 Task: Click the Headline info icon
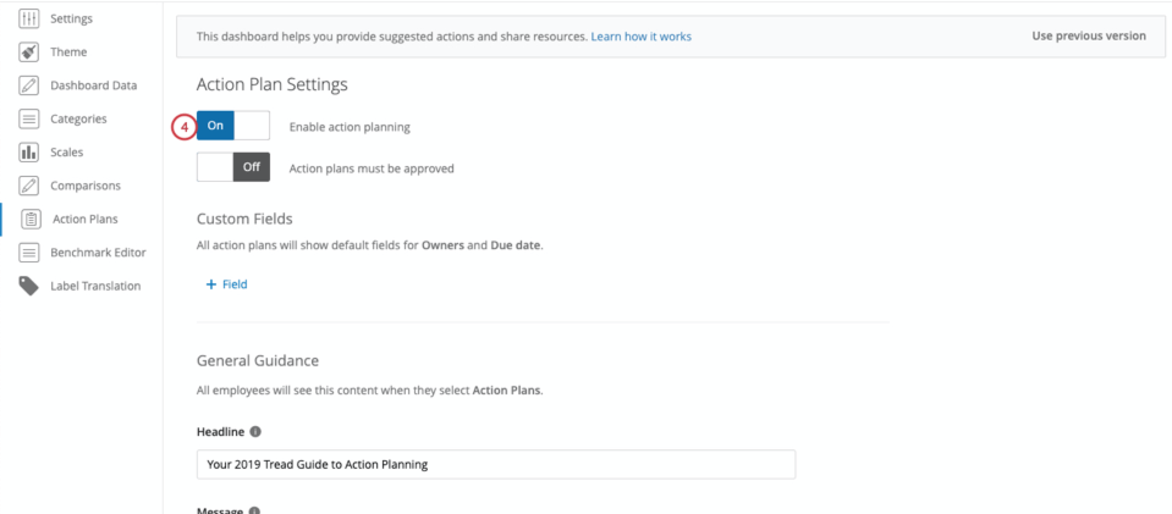click(255, 432)
